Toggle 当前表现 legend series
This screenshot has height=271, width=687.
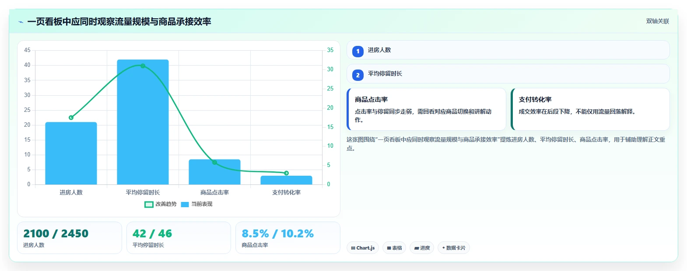tap(196, 204)
